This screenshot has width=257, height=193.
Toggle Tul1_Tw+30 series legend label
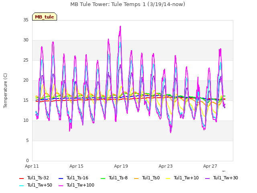[226, 178]
